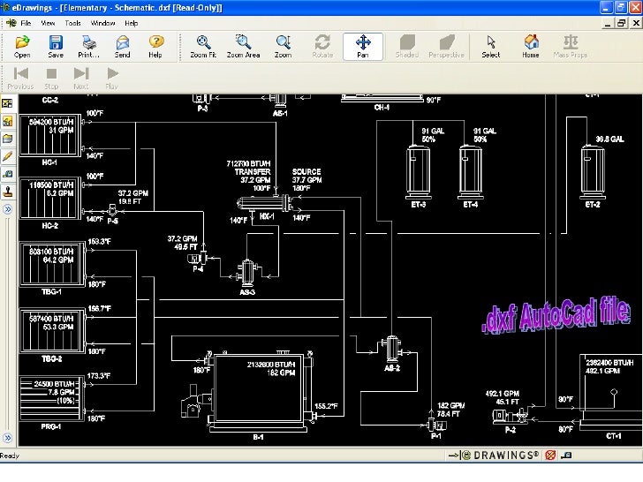Open the folder-shaped sidebar panel icon
The height and width of the screenshot is (482, 643).
7,139
